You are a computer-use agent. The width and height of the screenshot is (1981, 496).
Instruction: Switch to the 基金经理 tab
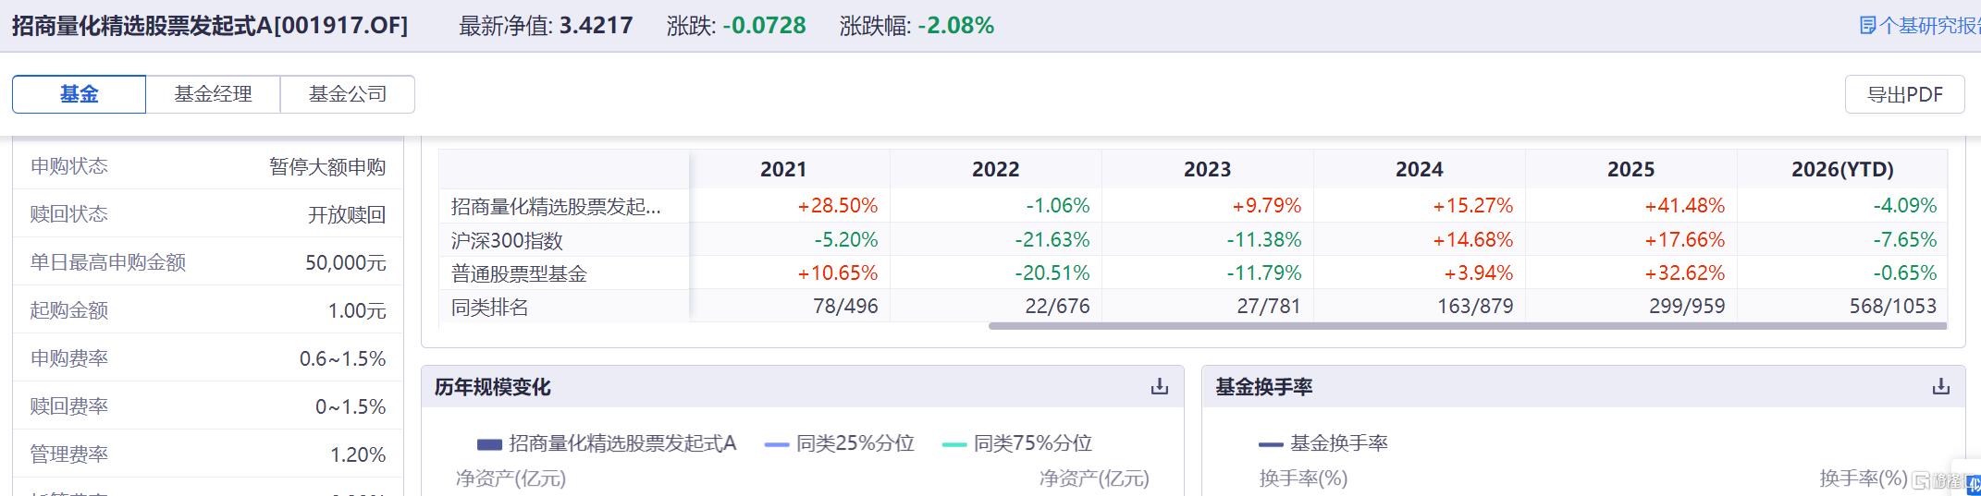(213, 94)
